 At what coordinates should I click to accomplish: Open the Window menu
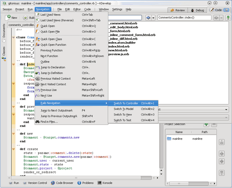tap(104, 9)
